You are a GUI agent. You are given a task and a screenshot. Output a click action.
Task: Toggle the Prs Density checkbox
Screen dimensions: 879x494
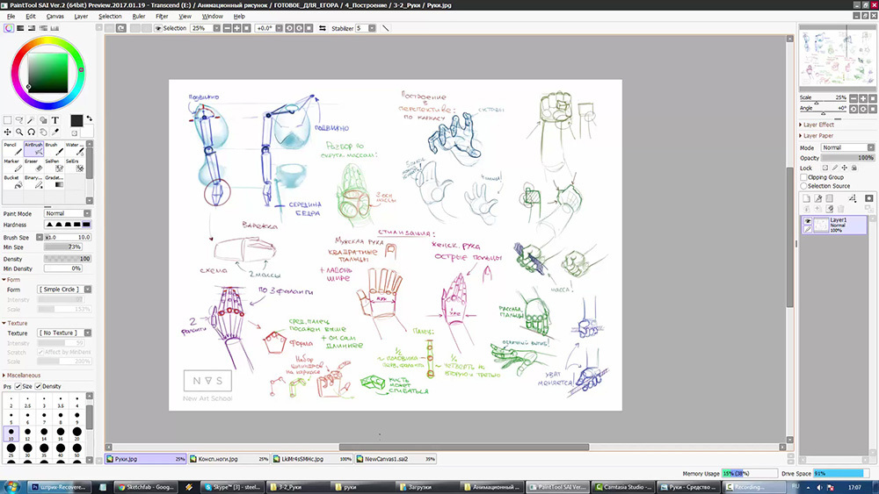click(39, 386)
